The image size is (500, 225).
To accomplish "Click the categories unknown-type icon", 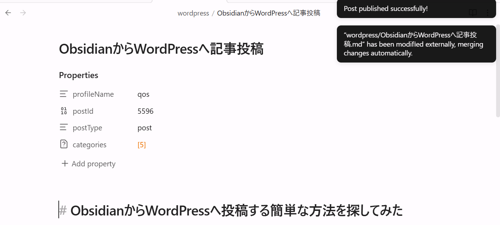I will 64,144.
